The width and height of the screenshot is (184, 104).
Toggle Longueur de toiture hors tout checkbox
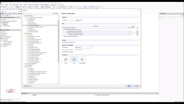click(63, 42)
